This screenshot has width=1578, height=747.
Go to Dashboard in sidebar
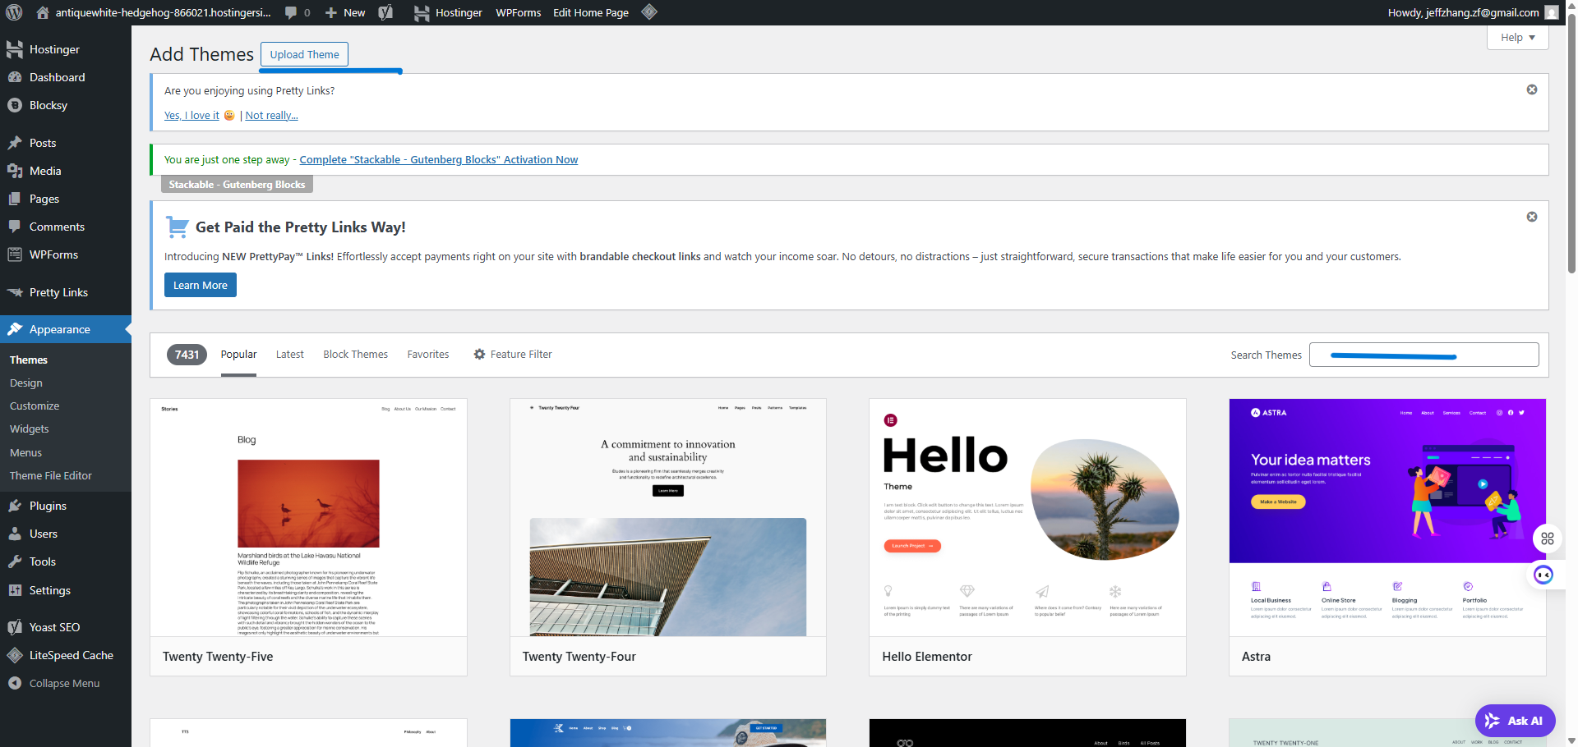click(66, 77)
